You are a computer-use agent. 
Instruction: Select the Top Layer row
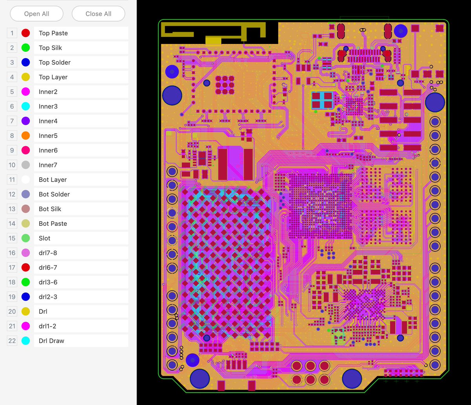pyautogui.click(x=81, y=77)
